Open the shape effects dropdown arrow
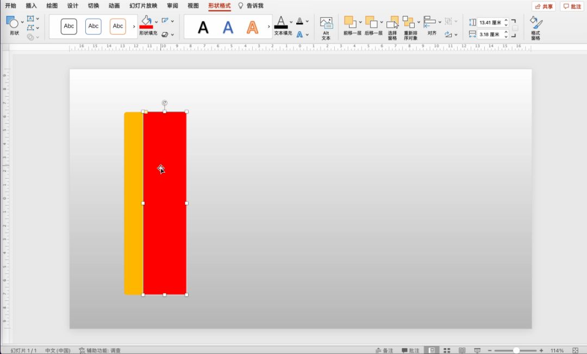 click(172, 35)
